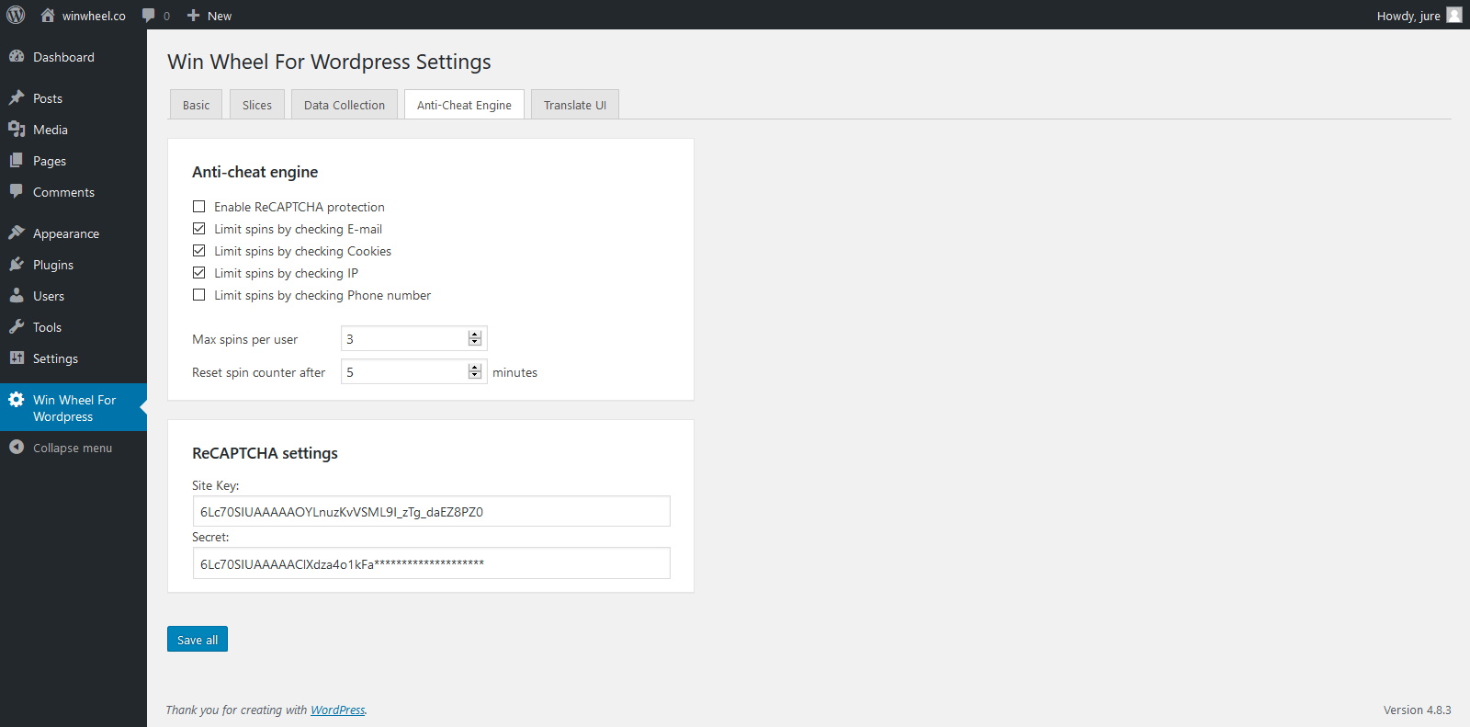Open the WordPress footer link
Viewport: 1470px width, 727px height.
337,710
